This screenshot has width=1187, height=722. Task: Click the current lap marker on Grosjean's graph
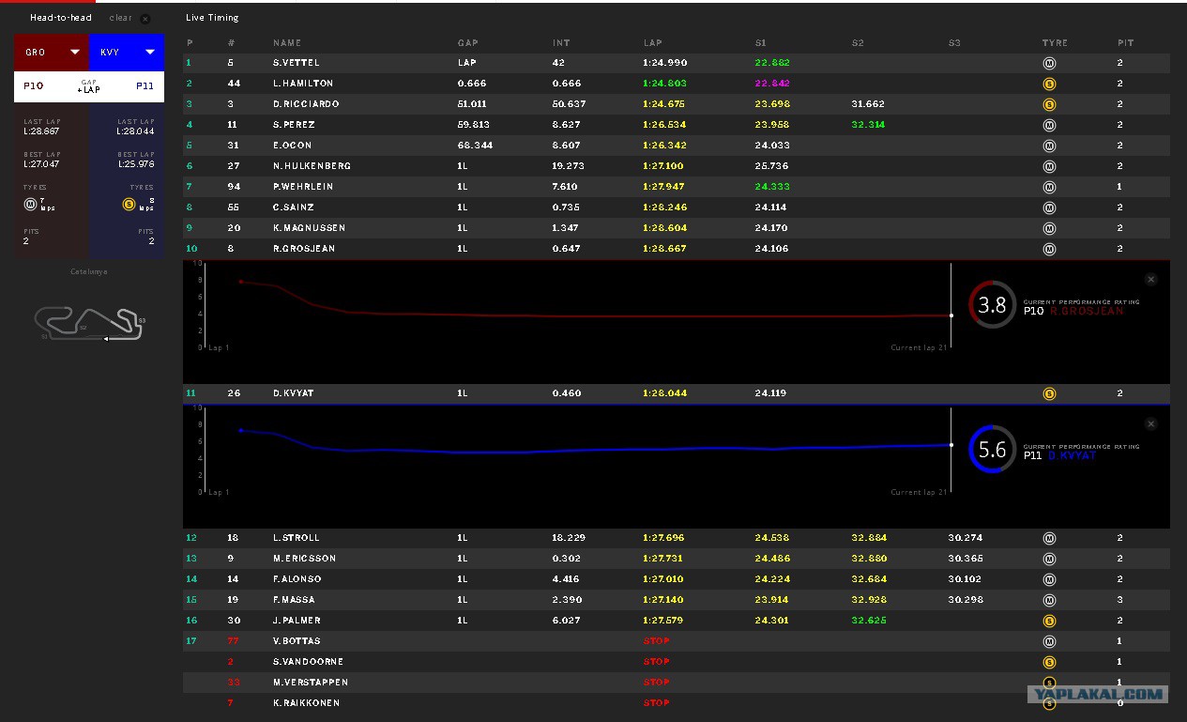tap(951, 315)
